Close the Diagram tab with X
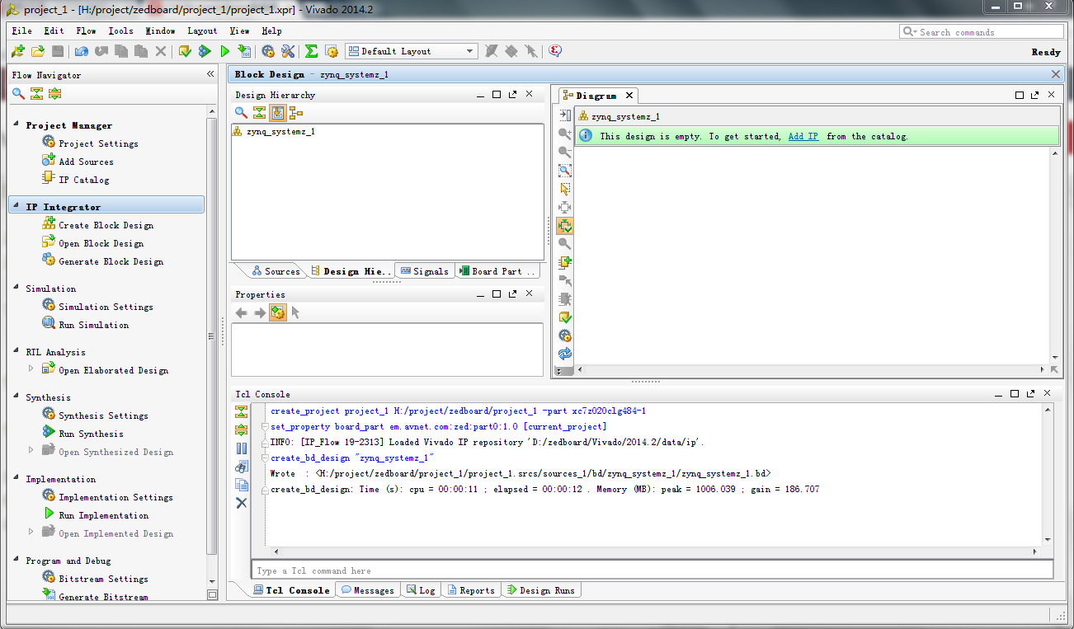This screenshot has width=1074, height=629. click(x=629, y=96)
